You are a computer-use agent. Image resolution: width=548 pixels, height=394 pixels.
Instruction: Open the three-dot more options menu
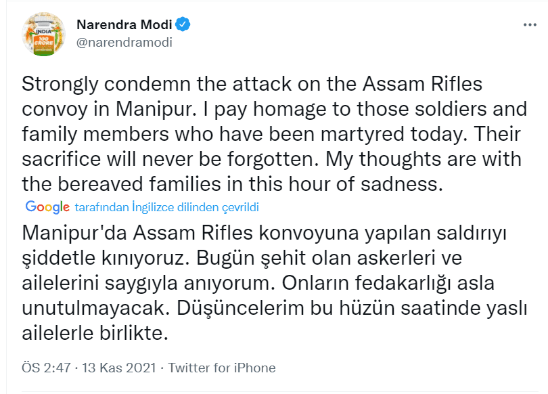coord(529,24)
